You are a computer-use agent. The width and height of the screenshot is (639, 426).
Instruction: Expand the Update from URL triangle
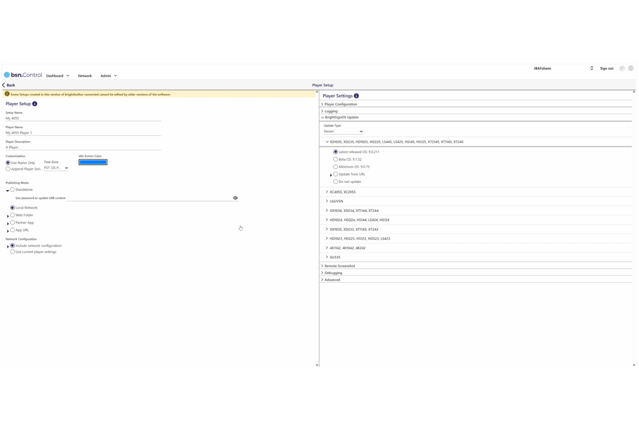331,175
